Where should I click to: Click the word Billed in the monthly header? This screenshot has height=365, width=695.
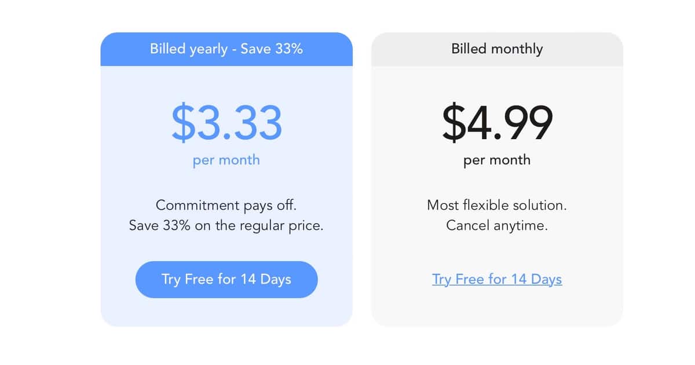click(468, 49)
